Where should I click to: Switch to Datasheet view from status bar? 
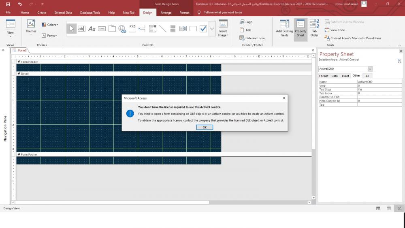[x=389, y=209]
